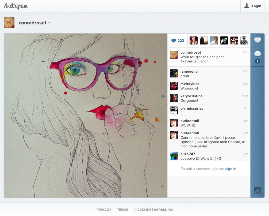The image size is (269, 216).
Task: Click the 'Looove it!! Want it!!' comment
Action: (x=201, y=159)
